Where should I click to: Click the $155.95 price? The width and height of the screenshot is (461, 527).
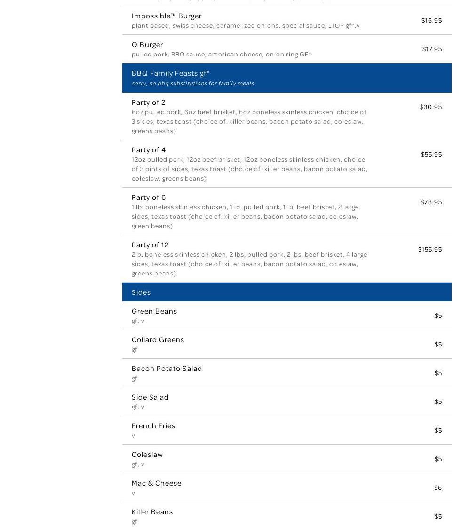(x=429, y=249)
